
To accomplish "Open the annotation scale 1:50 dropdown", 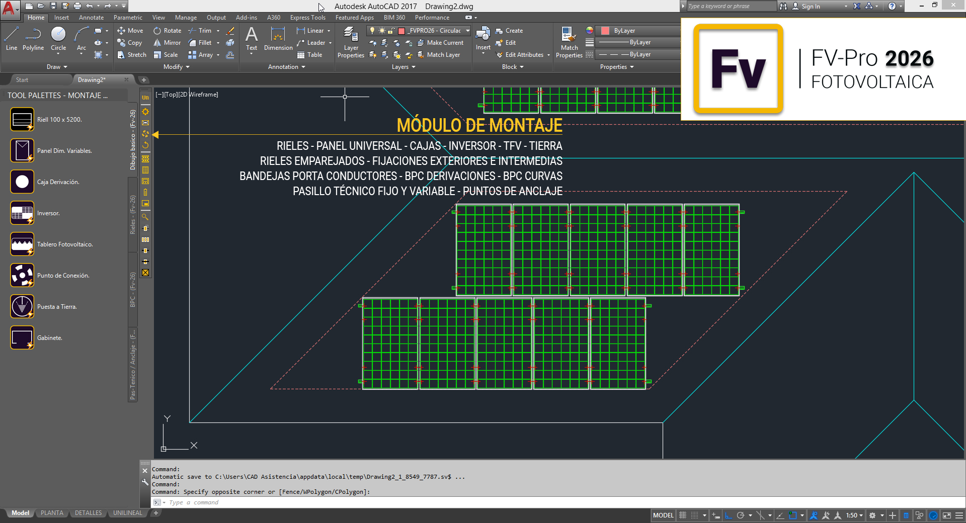I will [x=854, y=515].
